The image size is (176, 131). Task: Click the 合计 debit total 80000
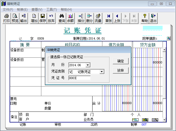coord(127,103)
